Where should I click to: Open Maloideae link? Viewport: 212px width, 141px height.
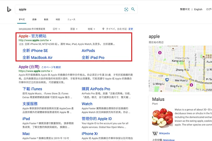coord(169,140)
